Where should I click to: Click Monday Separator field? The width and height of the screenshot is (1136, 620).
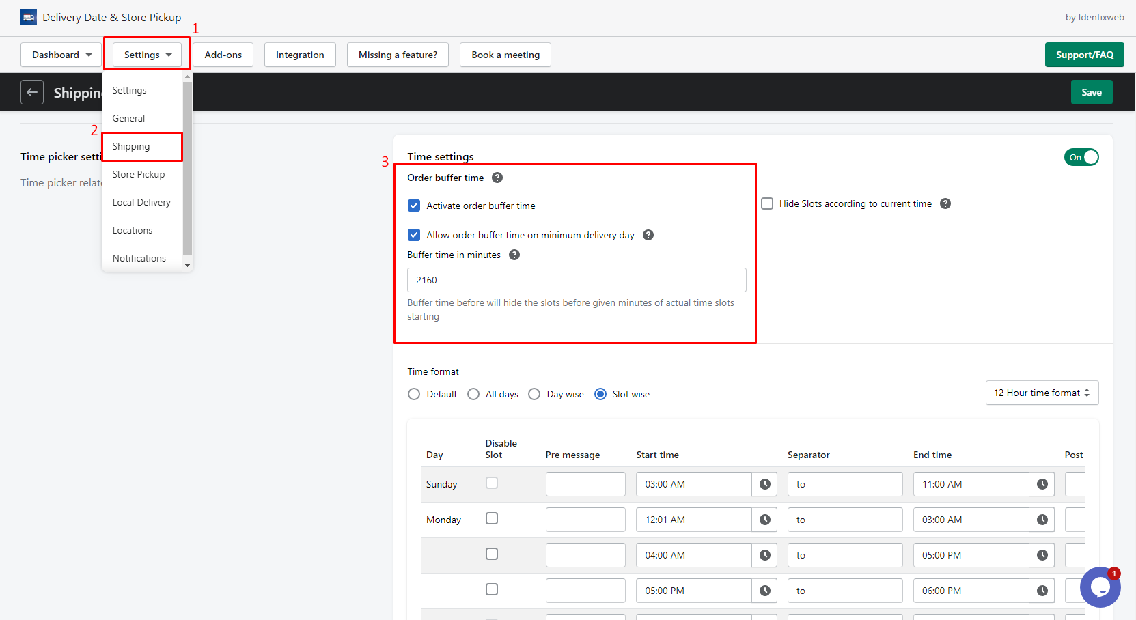point(845,520)
